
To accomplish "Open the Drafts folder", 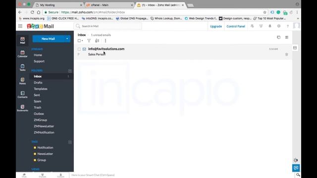I will (x=38, y=83).
